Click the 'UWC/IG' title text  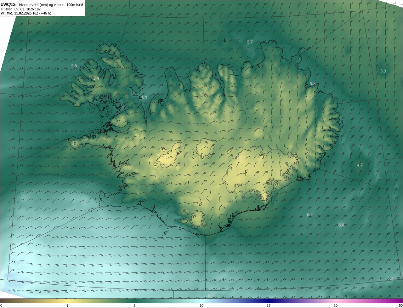pos(8,4)
